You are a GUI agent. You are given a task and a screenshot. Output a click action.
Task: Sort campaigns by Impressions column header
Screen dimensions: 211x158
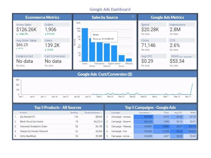pos(145,112)
